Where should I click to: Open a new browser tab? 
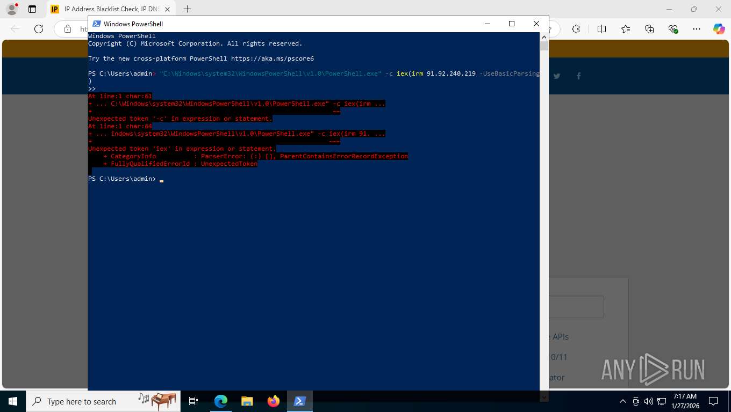pyautogui.click(x=187, y=9)
